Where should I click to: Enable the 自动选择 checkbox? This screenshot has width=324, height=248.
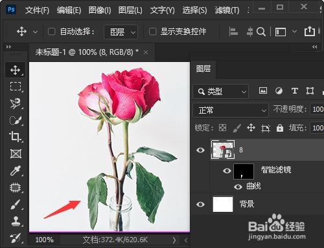pos(51,32)
